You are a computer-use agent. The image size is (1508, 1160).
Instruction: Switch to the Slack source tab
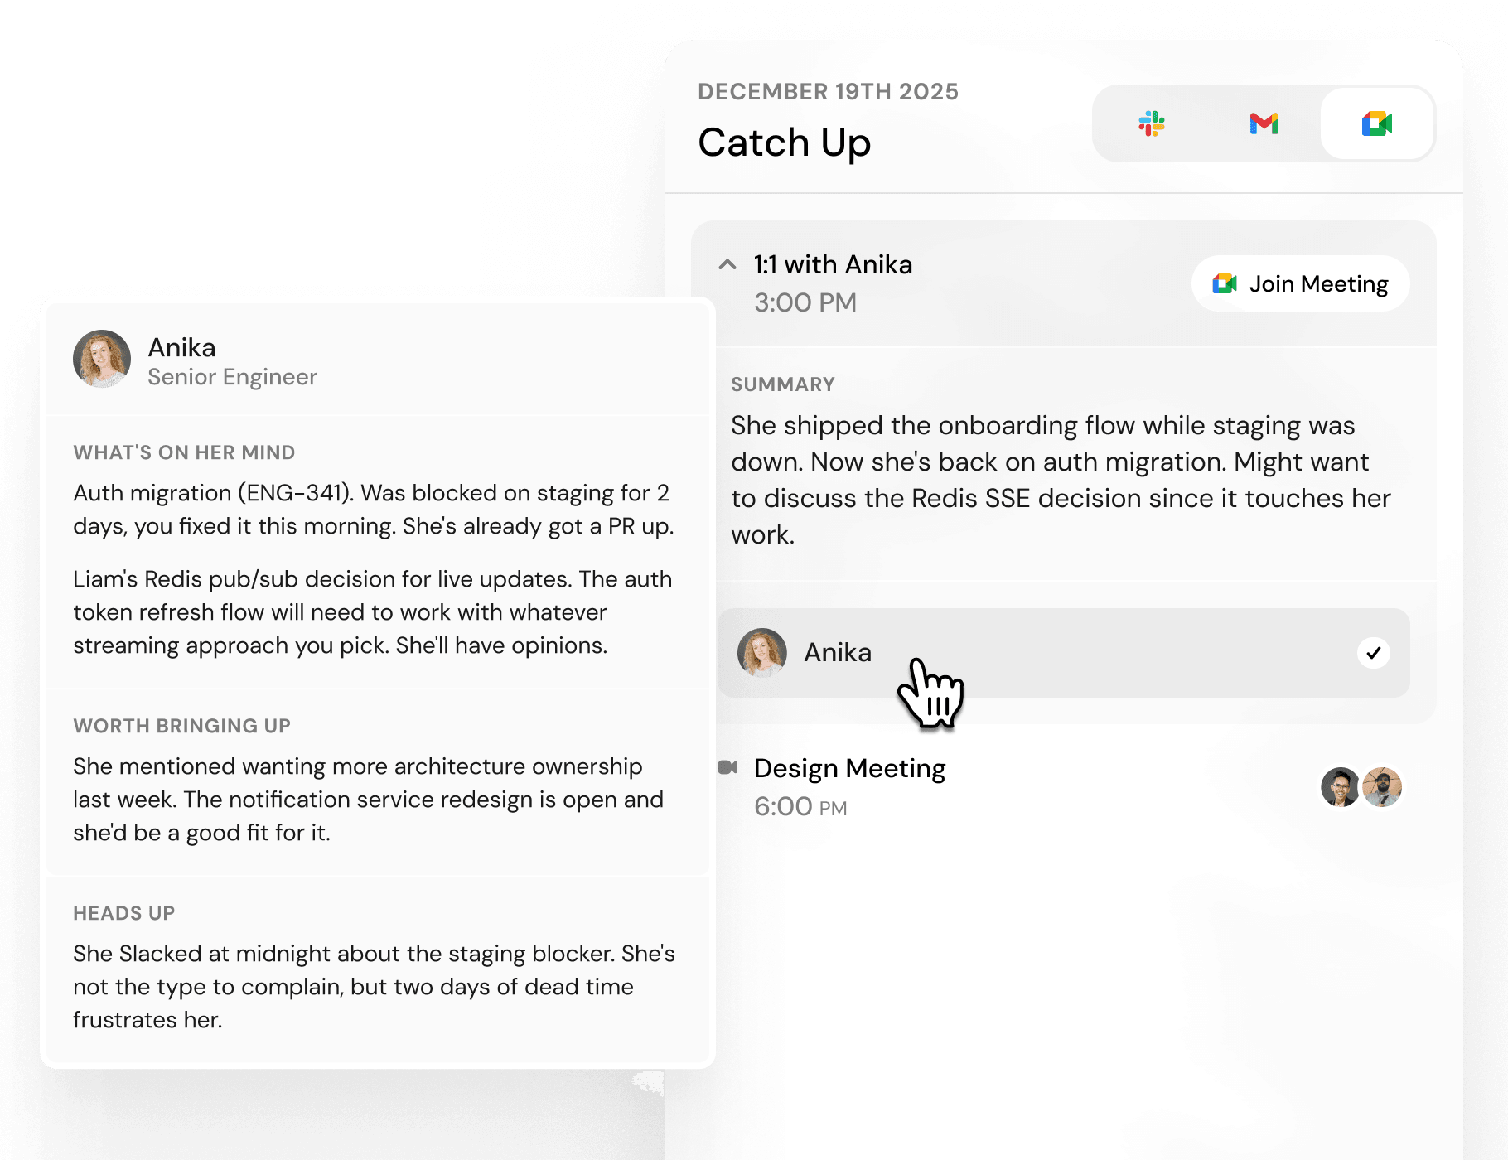1152,124
